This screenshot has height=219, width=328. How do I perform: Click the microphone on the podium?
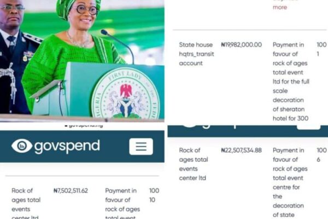[x=118, y=46]
